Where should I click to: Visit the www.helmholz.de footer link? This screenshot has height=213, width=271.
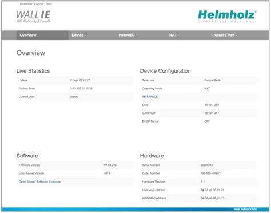245,210
